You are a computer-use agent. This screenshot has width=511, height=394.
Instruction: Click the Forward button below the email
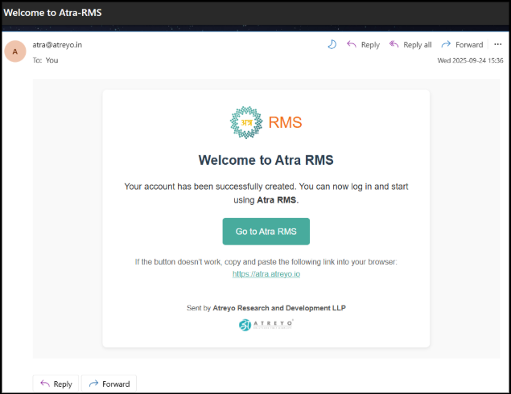109,384
